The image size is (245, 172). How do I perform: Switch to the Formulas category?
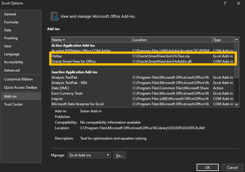tap(11, 22)
